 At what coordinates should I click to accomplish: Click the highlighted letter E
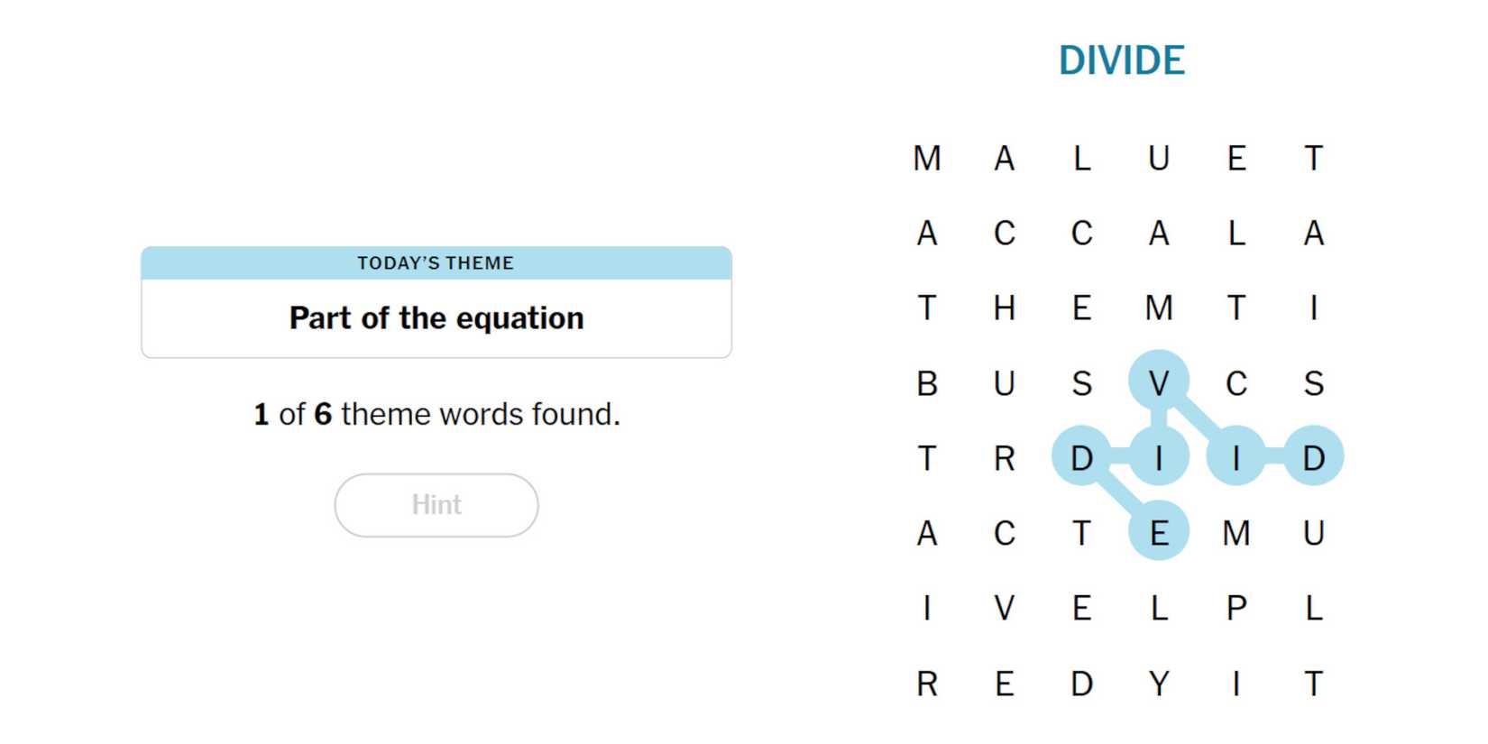pyautogui.click(x=1159, y=534)
